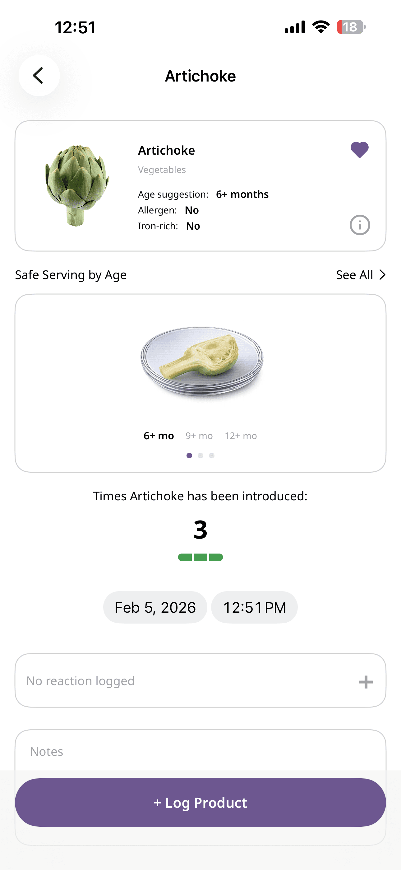Open the See All chevron arrow

pyautogui.click(x=382, y=275)
